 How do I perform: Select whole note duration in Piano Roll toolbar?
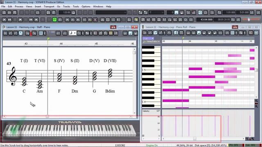click(x=188, y=33)
